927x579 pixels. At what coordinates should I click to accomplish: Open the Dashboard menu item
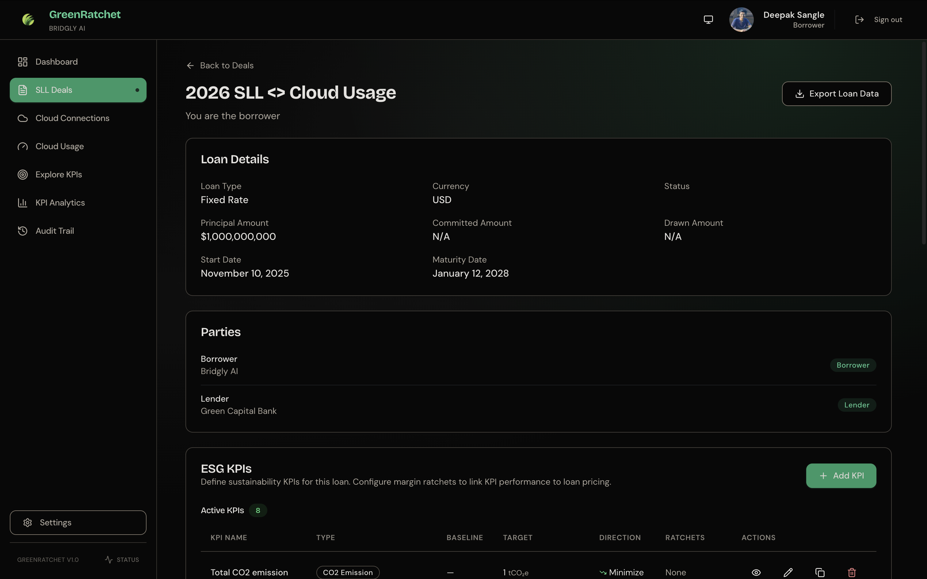(56, 62)
